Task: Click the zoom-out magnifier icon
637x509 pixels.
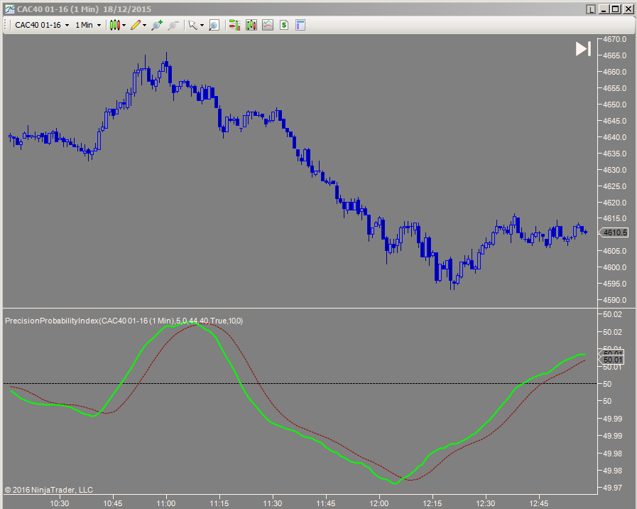Action: [173, 25]
